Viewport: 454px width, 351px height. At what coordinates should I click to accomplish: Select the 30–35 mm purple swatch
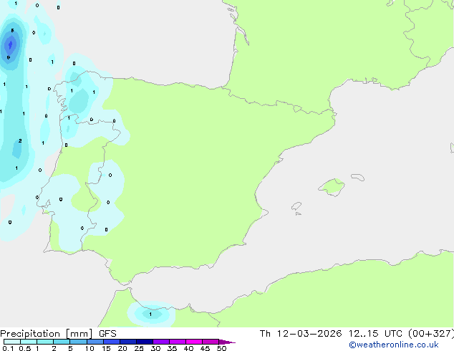pos(161,342)
